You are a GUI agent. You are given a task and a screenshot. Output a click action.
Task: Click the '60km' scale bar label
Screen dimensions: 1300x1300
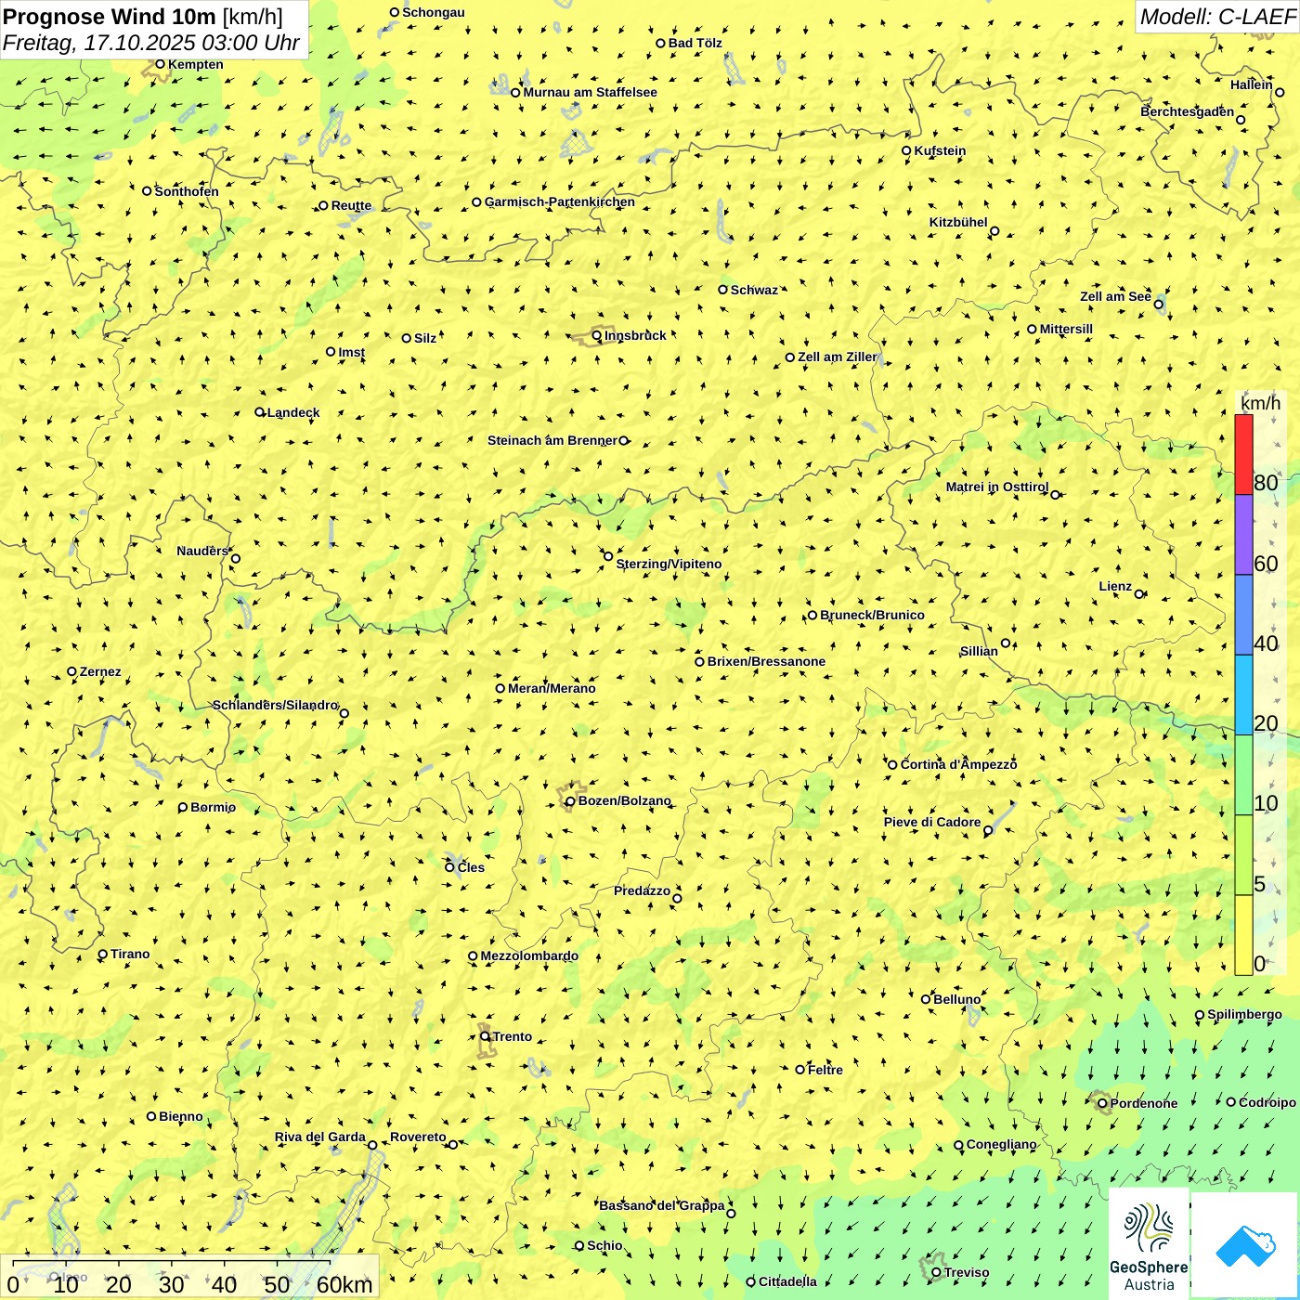click(344, 1284)
